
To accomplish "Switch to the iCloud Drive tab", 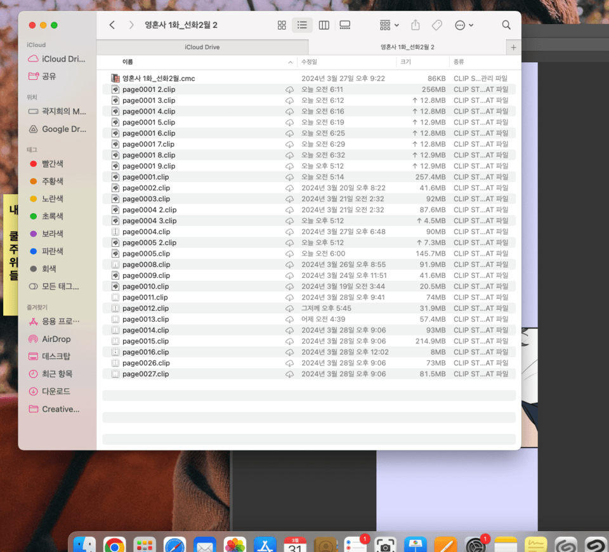I will tap(202, 47).
